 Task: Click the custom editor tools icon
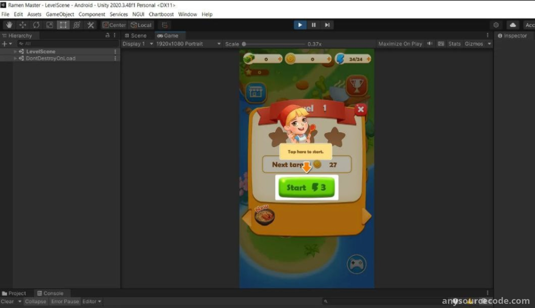90,25
